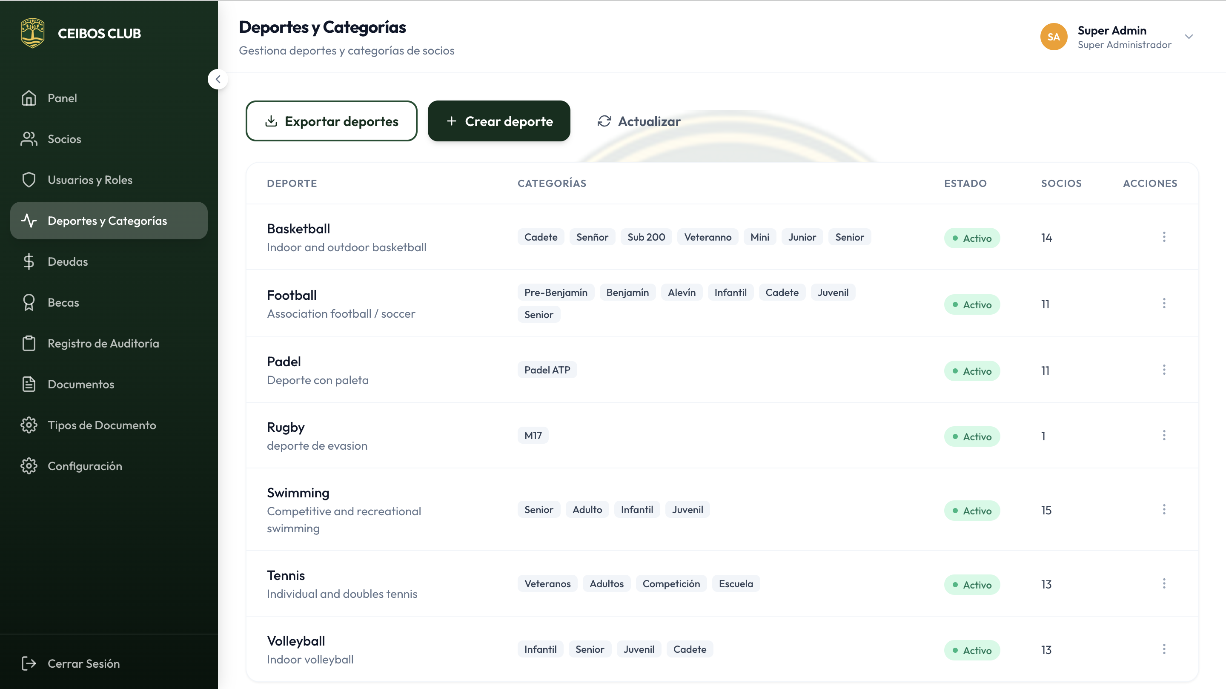Click the Exportar deportes button
The height and width of the screenshot is (689, 1226).
pyautogui.click(x=331, y=121)
